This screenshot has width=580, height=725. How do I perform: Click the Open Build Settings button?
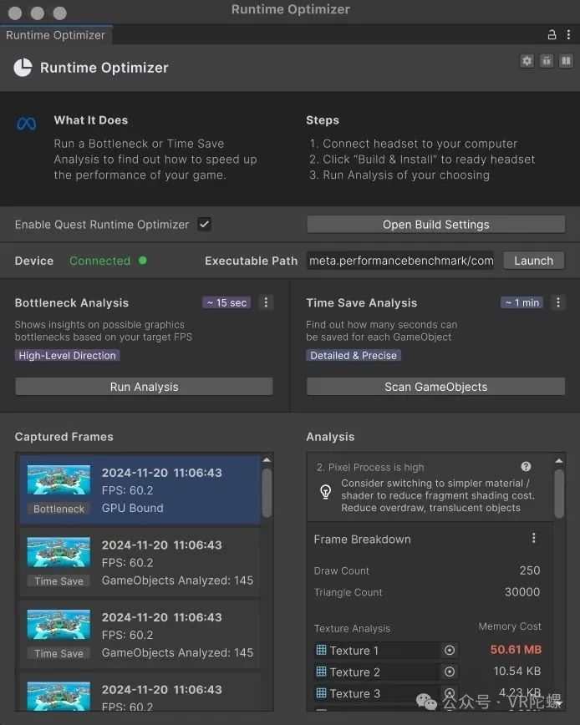point(435,224)
